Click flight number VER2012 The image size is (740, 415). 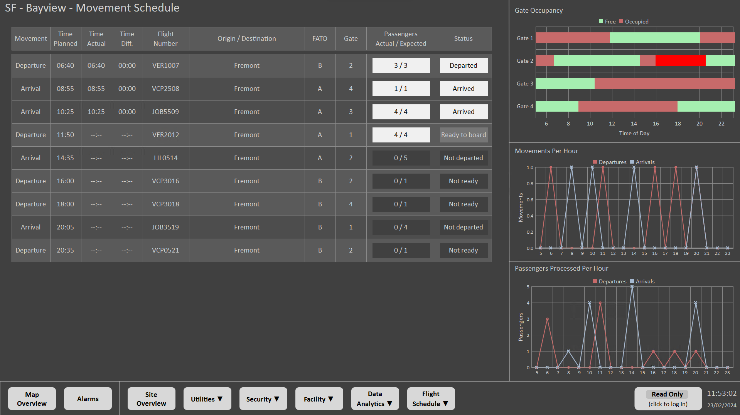(166, 135)
